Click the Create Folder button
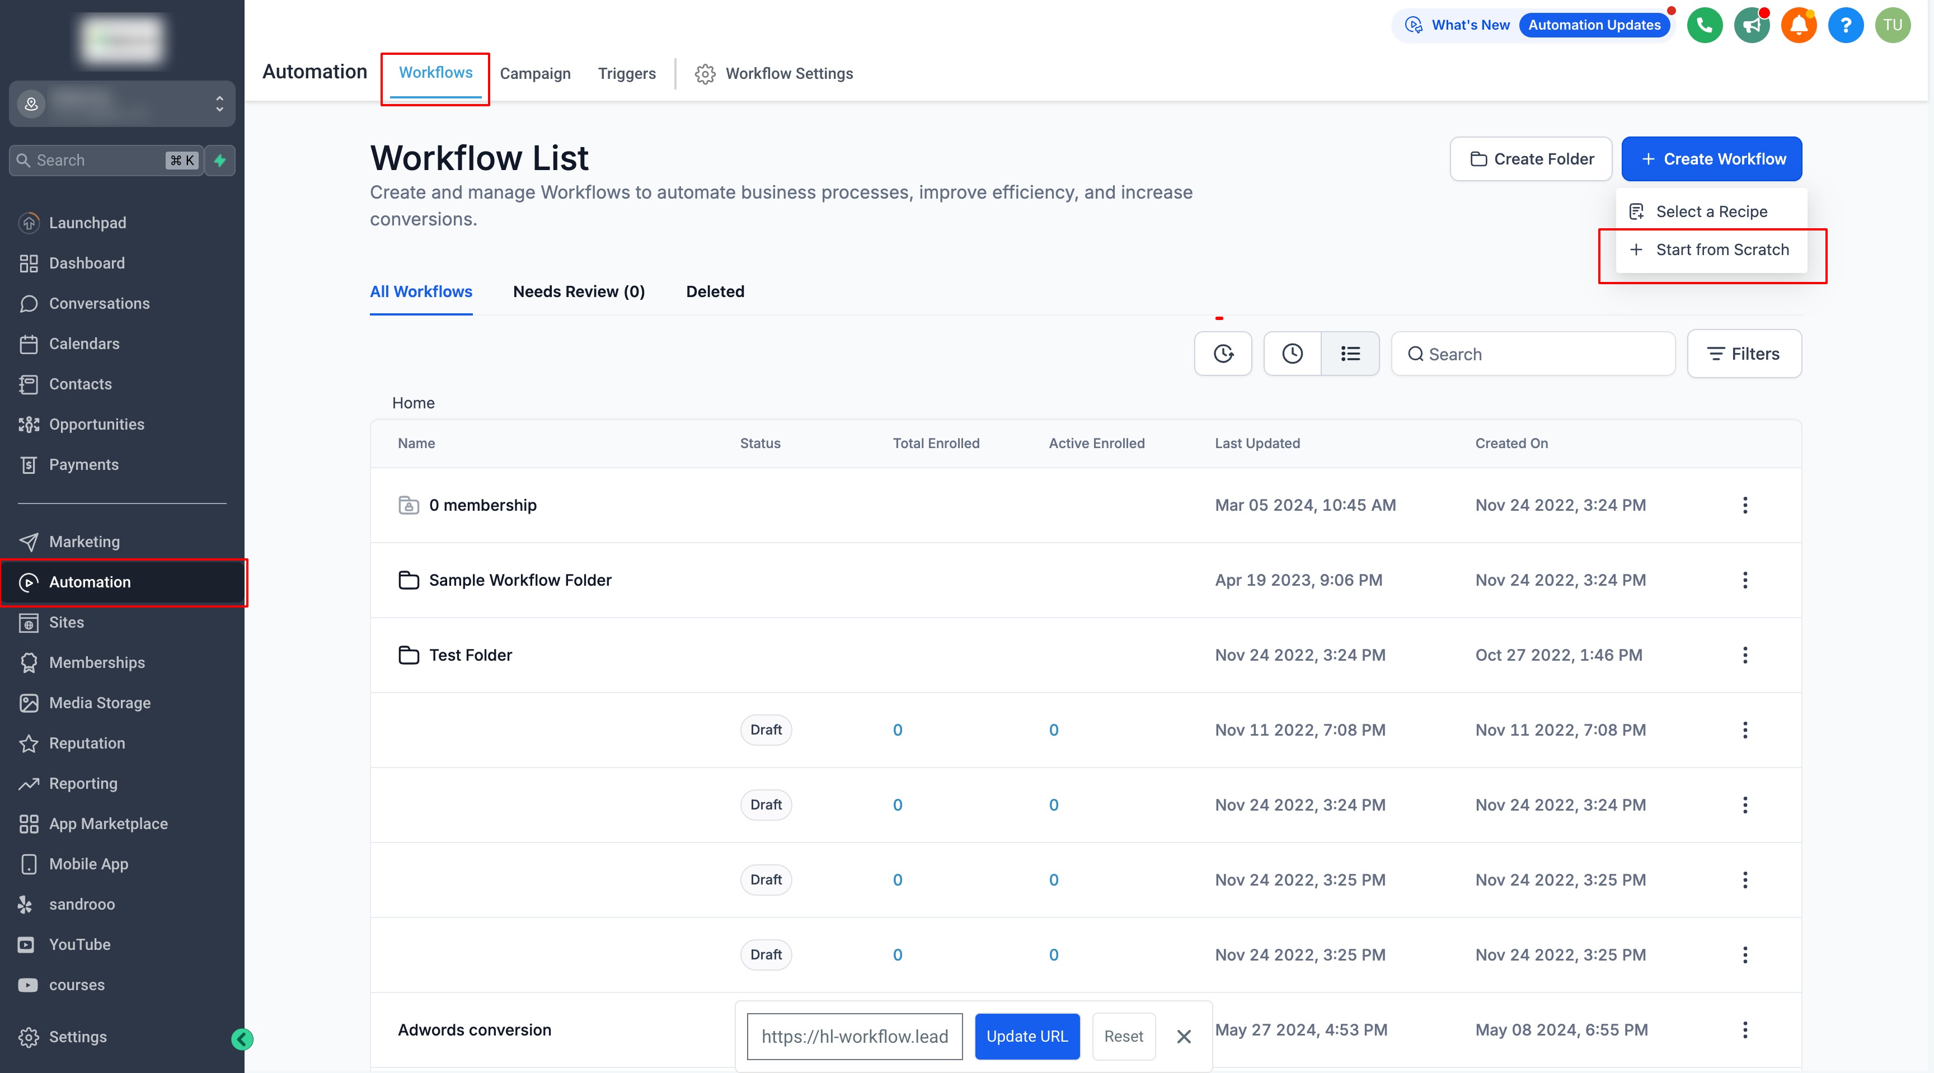Image resolution: width=1934 pixels, height=1073 pixels. (x=1531, y=159)
